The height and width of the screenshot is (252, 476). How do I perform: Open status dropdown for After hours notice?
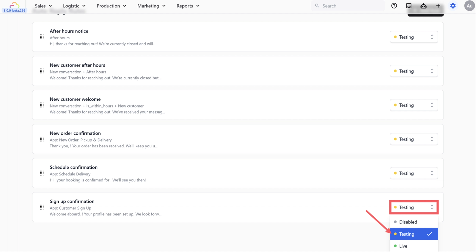[x=414, y=37]
